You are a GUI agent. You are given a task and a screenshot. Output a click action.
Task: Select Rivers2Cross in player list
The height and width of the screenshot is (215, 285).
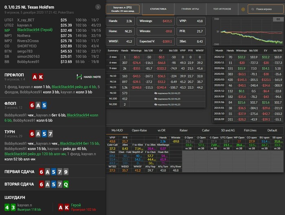(x=28, y=41)
